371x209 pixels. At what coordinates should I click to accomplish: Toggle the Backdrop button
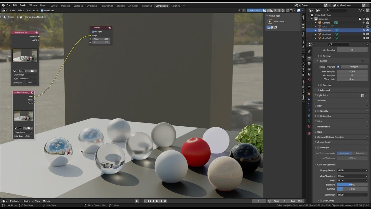click(x=254, y=10)
